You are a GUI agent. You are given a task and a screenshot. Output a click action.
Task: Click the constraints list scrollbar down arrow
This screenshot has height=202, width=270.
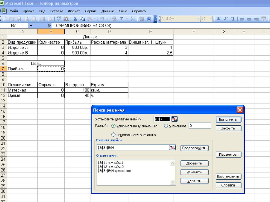[x=173, y=182]
